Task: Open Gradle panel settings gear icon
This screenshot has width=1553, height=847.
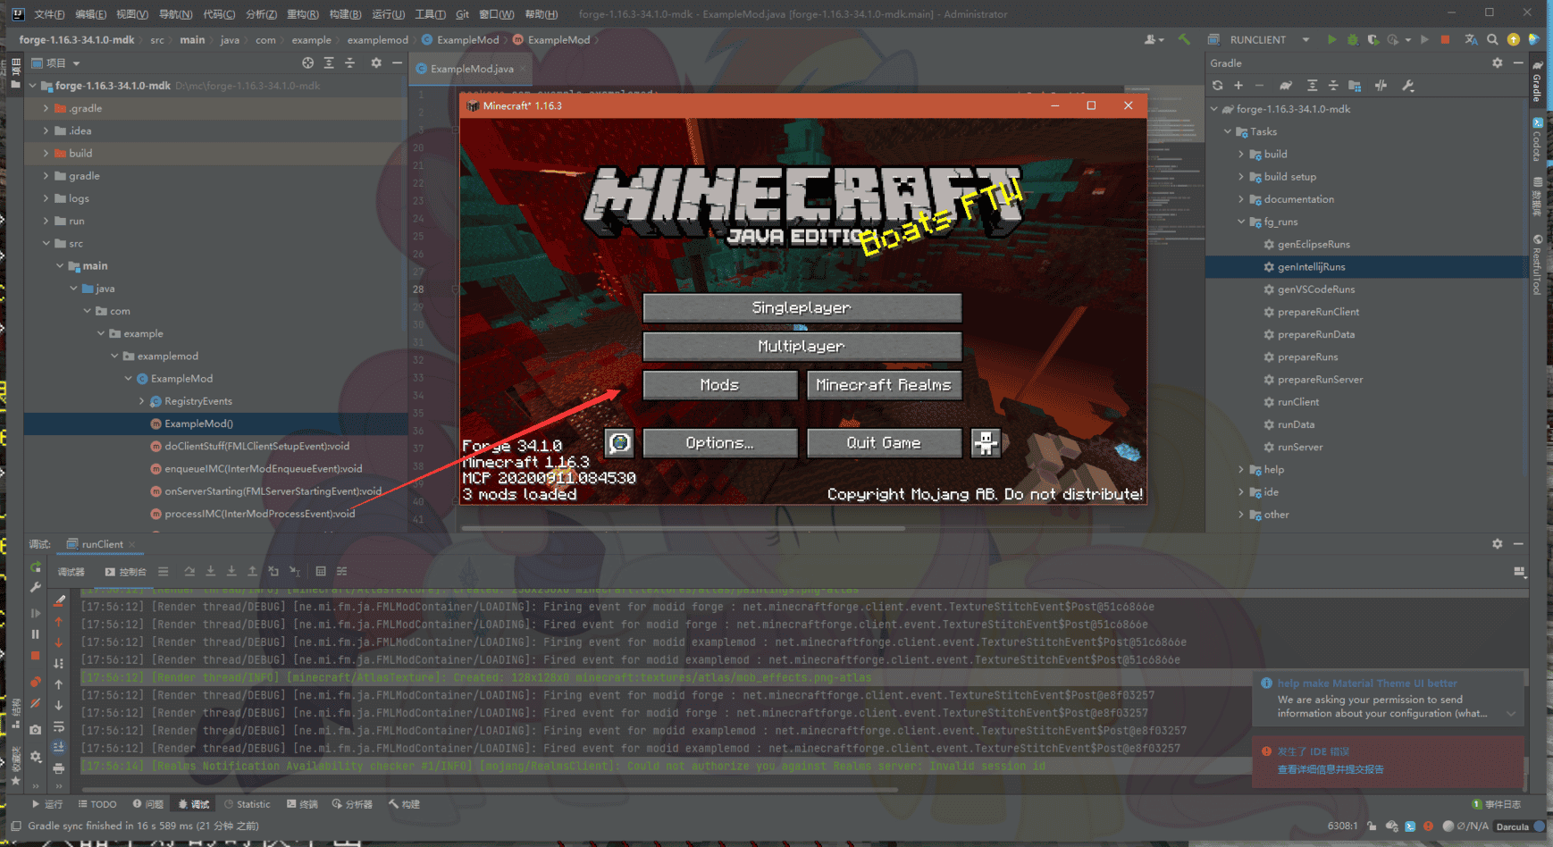Action: click(1498, 63)
